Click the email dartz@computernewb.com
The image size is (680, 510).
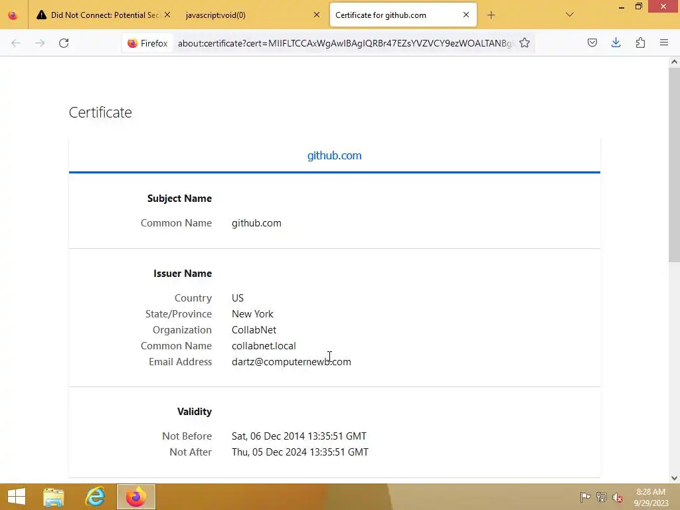pos(292,362)
